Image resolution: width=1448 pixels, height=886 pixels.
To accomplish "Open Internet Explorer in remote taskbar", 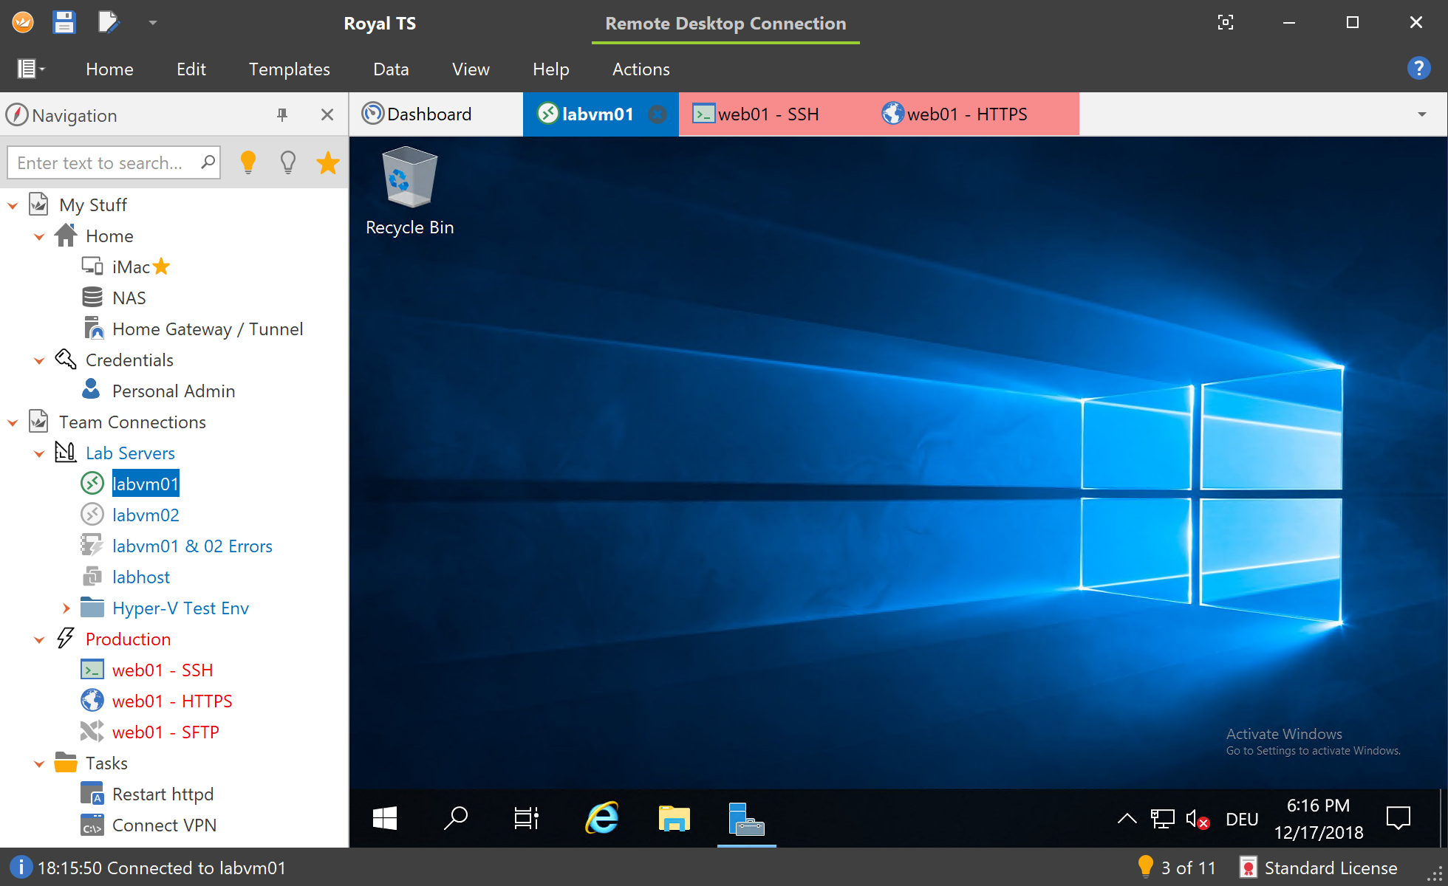I will pos(601,818).
